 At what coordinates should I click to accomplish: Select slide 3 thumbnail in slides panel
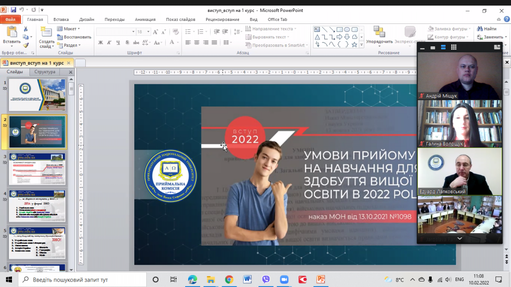click(x=37, y=169)
